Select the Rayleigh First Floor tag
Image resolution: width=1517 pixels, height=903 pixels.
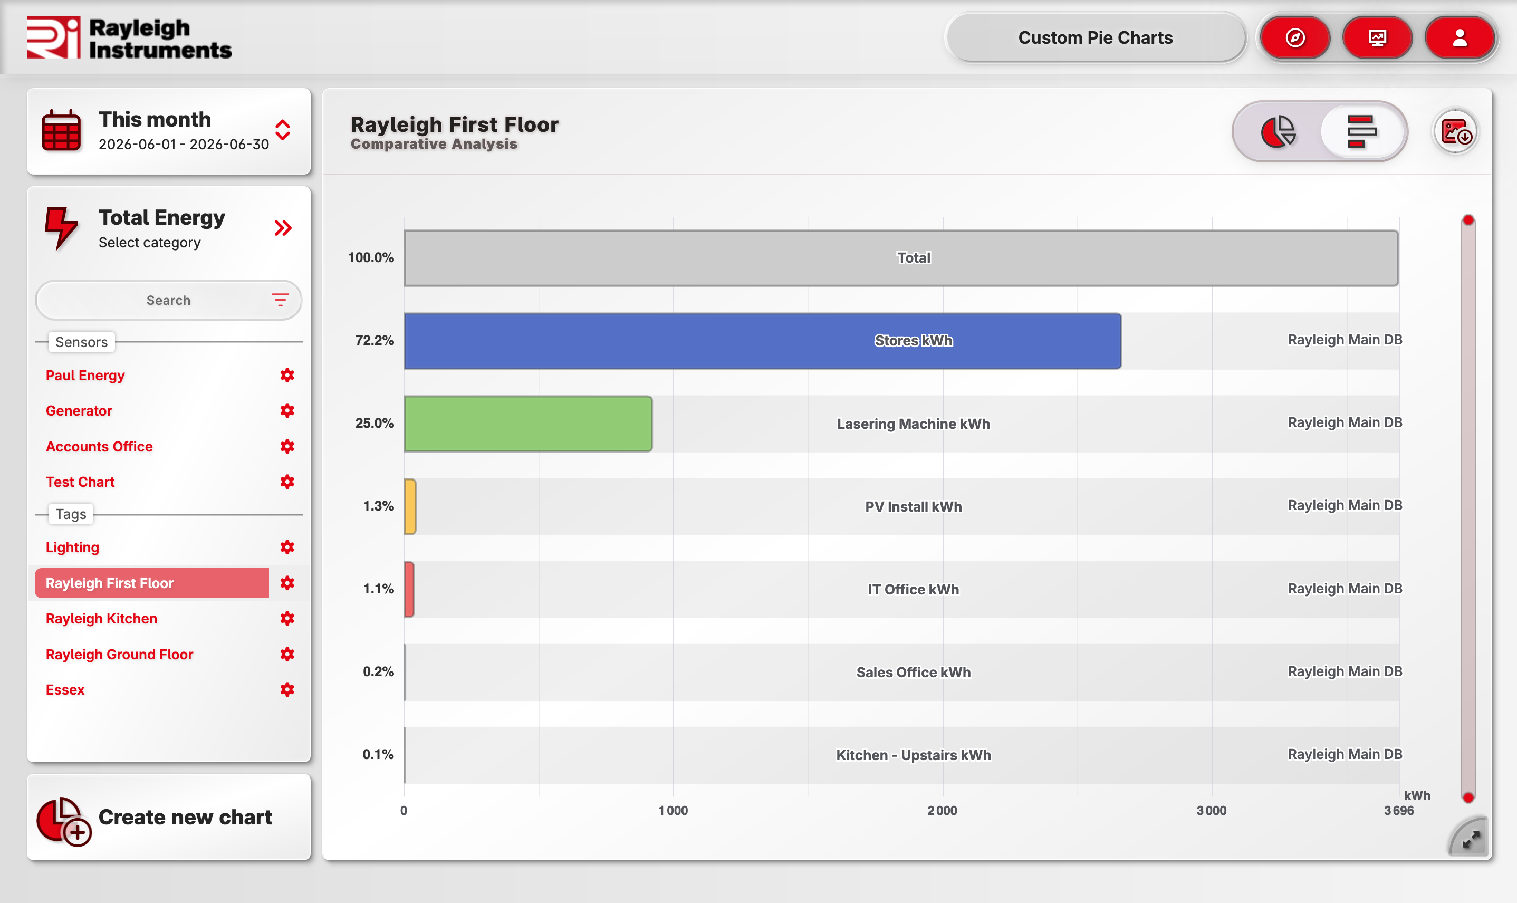pos(151,583)
